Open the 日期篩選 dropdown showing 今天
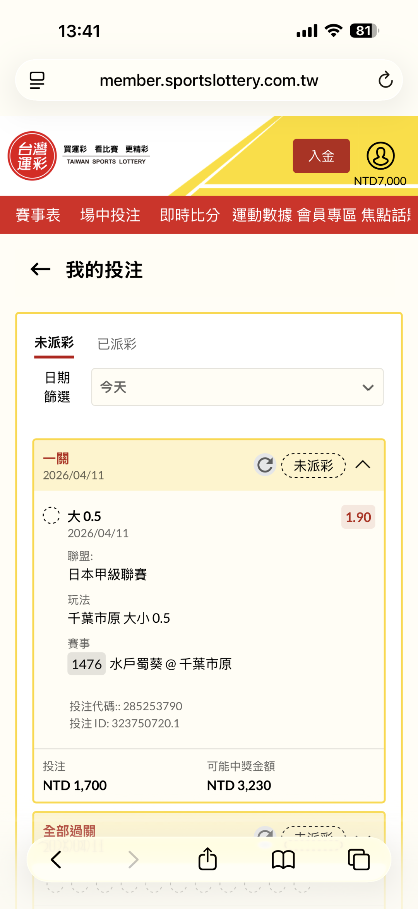This screenshot has height=909, width=418. [x=237, y=387]
